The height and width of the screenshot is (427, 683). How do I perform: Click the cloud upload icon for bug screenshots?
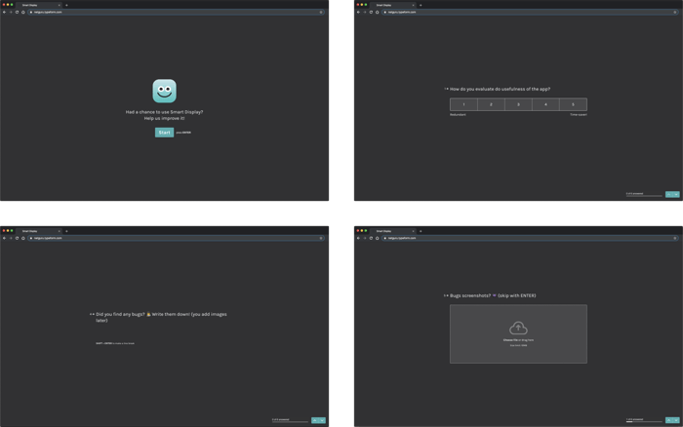click(x=518, y=328)
